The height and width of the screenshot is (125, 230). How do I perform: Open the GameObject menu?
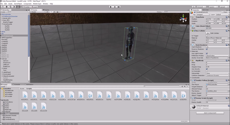(18, 4)
